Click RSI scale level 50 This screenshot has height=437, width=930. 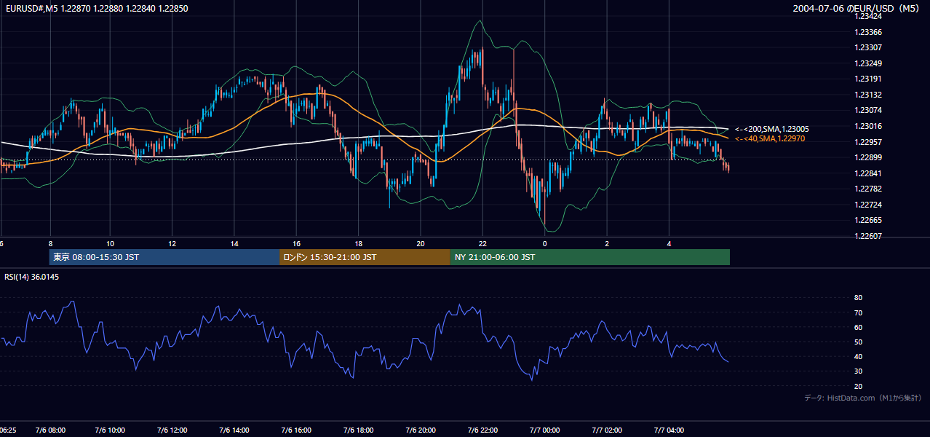pyautogui.click(x=858, y=342)
